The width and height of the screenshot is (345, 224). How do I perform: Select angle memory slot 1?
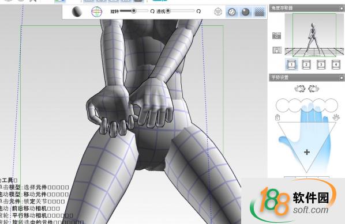(x=291, y=64)
